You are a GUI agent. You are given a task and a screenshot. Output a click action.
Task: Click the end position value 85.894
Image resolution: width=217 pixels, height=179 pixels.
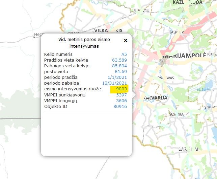(x=119, y=66)
